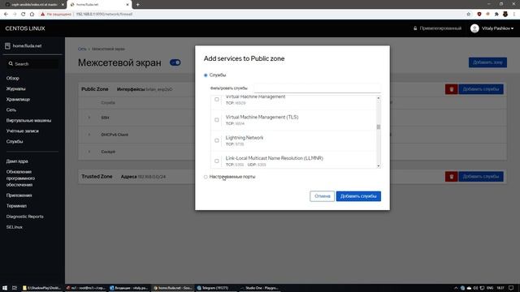520x292 pixels.
Task: Toggle the firewall on/off switch
Action: [x=175, y=62]
